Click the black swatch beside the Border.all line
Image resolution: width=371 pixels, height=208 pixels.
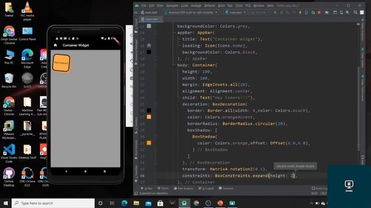click(149, 110)
